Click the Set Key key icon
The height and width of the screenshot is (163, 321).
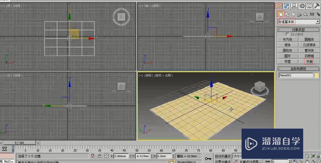coord(208,159)
